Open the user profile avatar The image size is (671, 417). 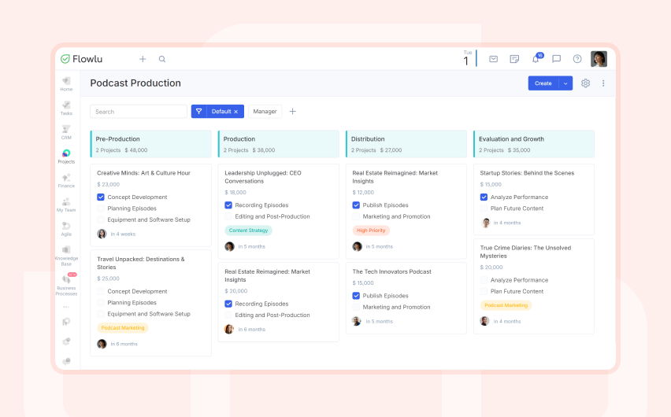[x=599, y=59]
